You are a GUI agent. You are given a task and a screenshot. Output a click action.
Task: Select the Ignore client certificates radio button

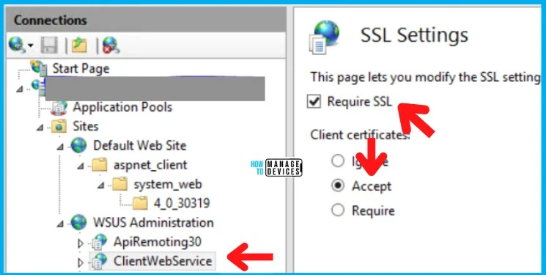tap(337, 161)
